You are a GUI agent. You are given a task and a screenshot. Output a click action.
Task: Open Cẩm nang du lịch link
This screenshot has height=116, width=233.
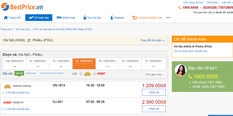click(193, 3)
